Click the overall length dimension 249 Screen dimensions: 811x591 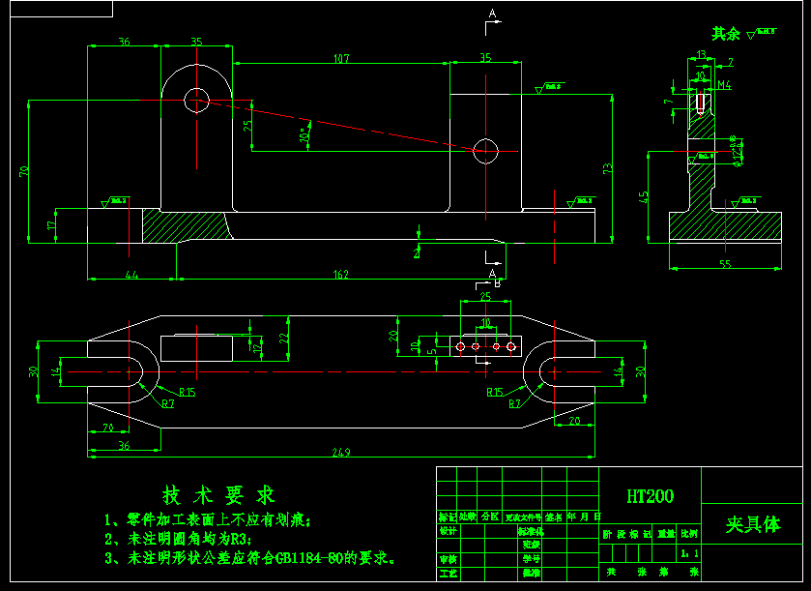click(x=341, y=453)
